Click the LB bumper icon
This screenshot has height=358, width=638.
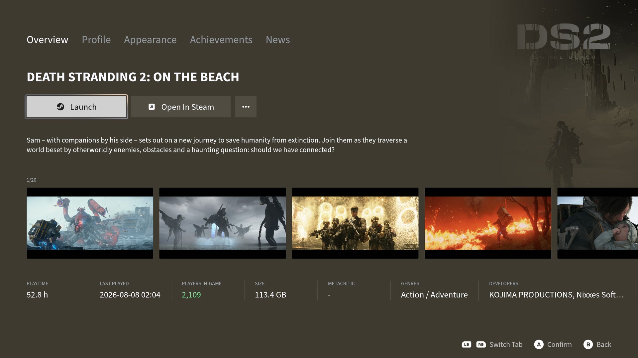467,344
